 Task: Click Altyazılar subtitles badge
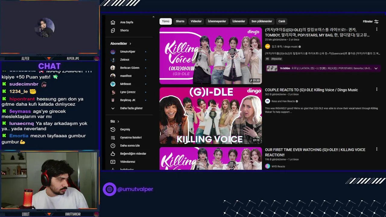(277, 59)
